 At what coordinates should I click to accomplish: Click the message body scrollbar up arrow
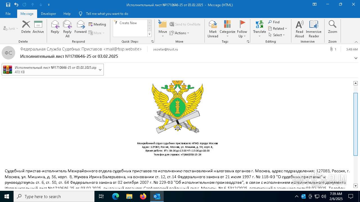point(355,83)
